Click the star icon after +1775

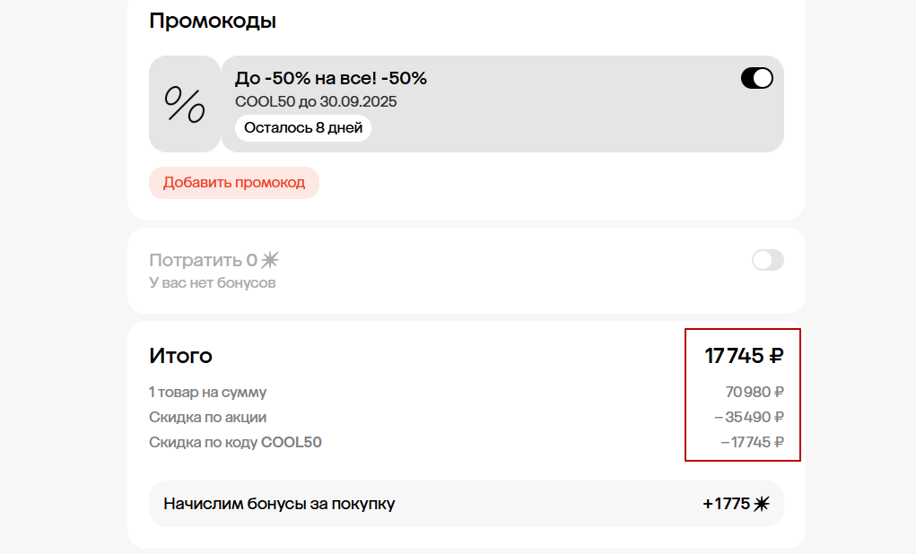[762, 504]
